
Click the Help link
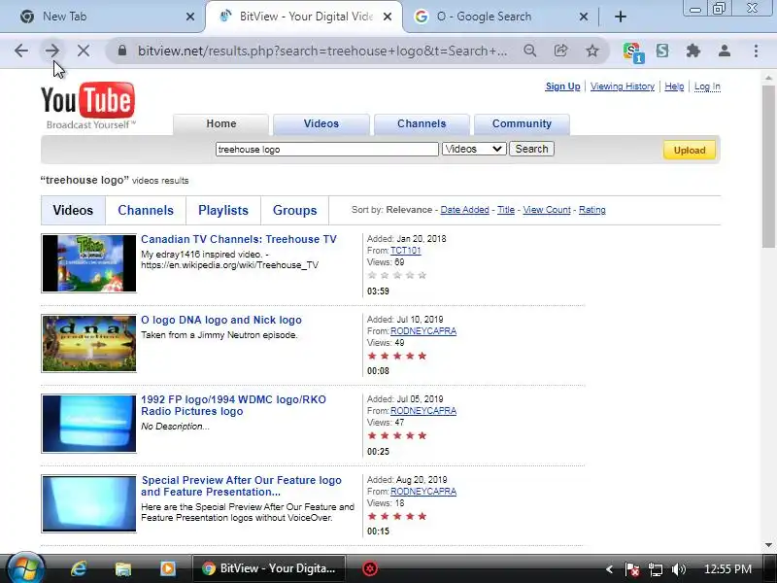(674, 86)
